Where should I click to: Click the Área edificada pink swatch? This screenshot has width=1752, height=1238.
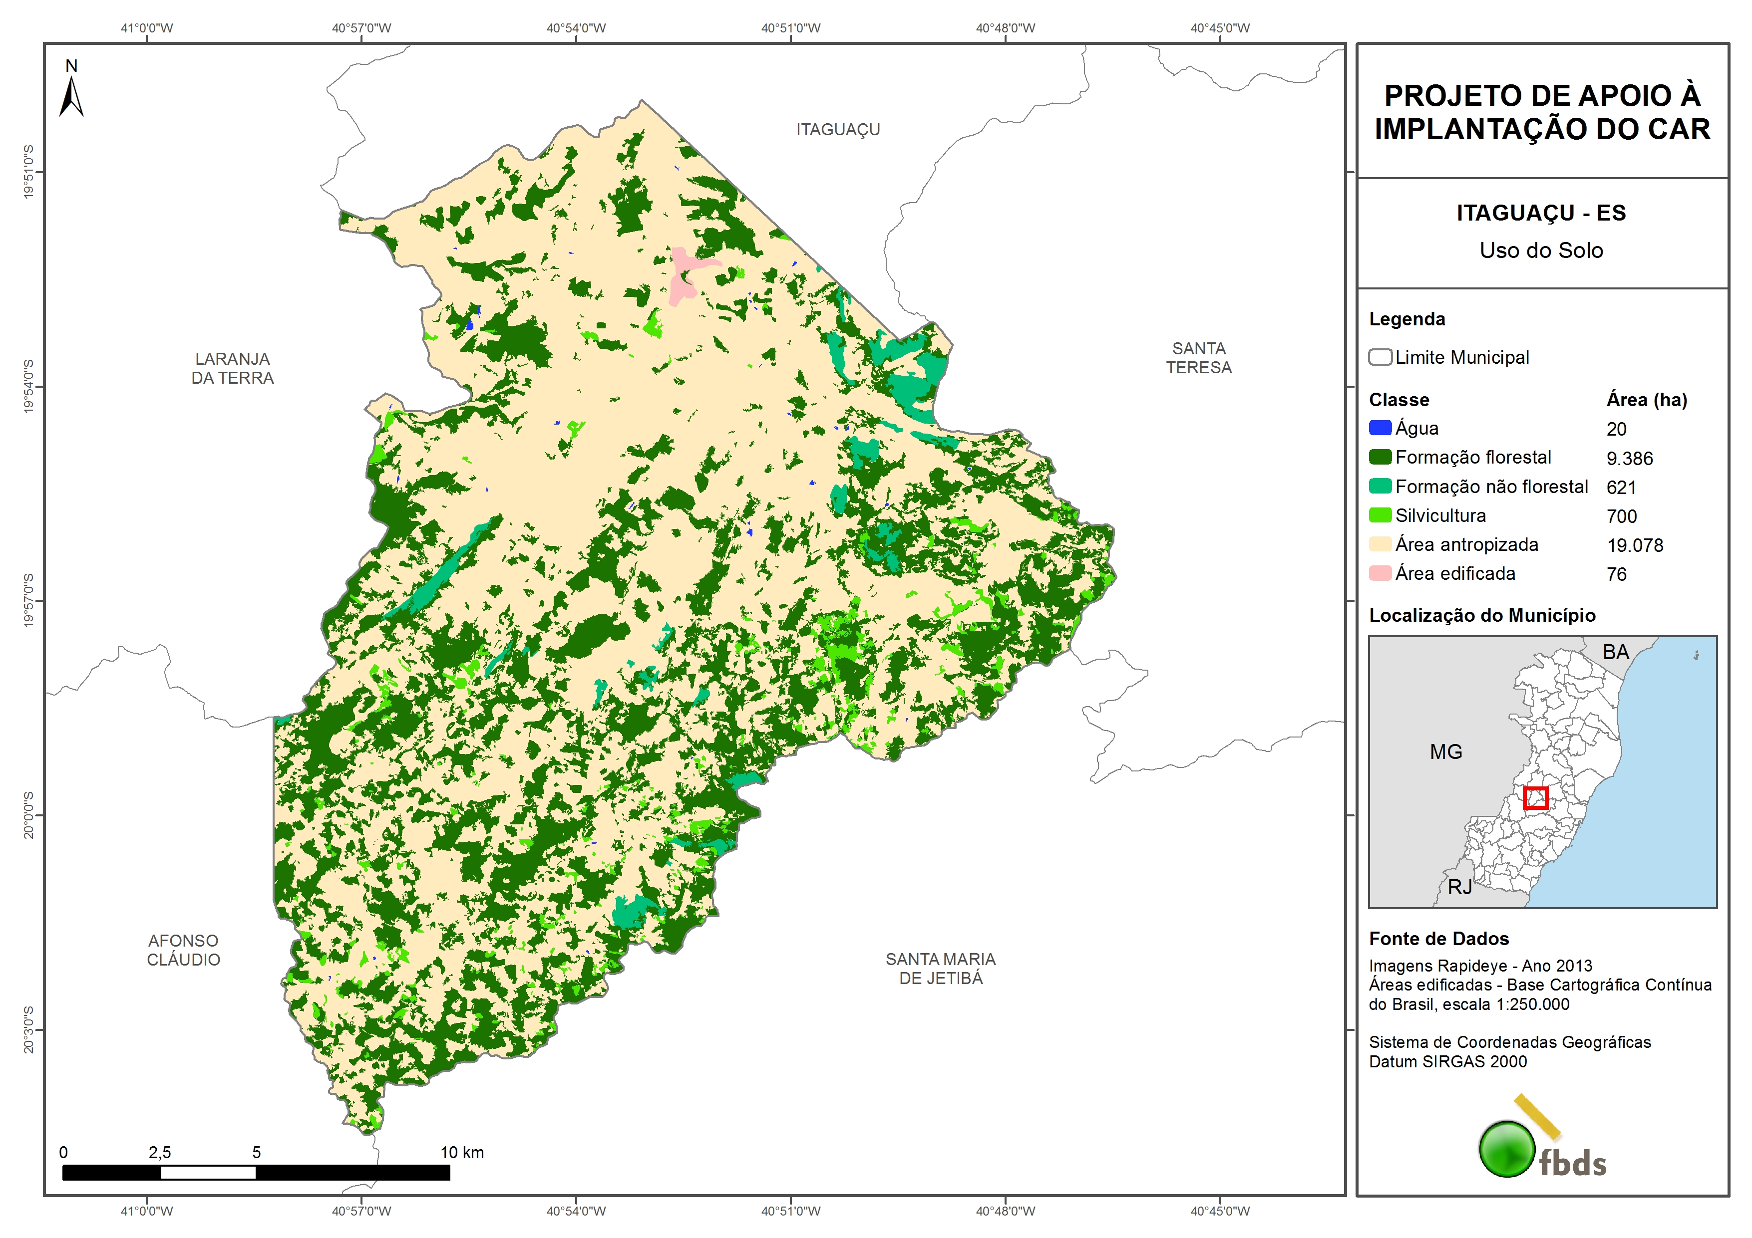click(1380, 573)
